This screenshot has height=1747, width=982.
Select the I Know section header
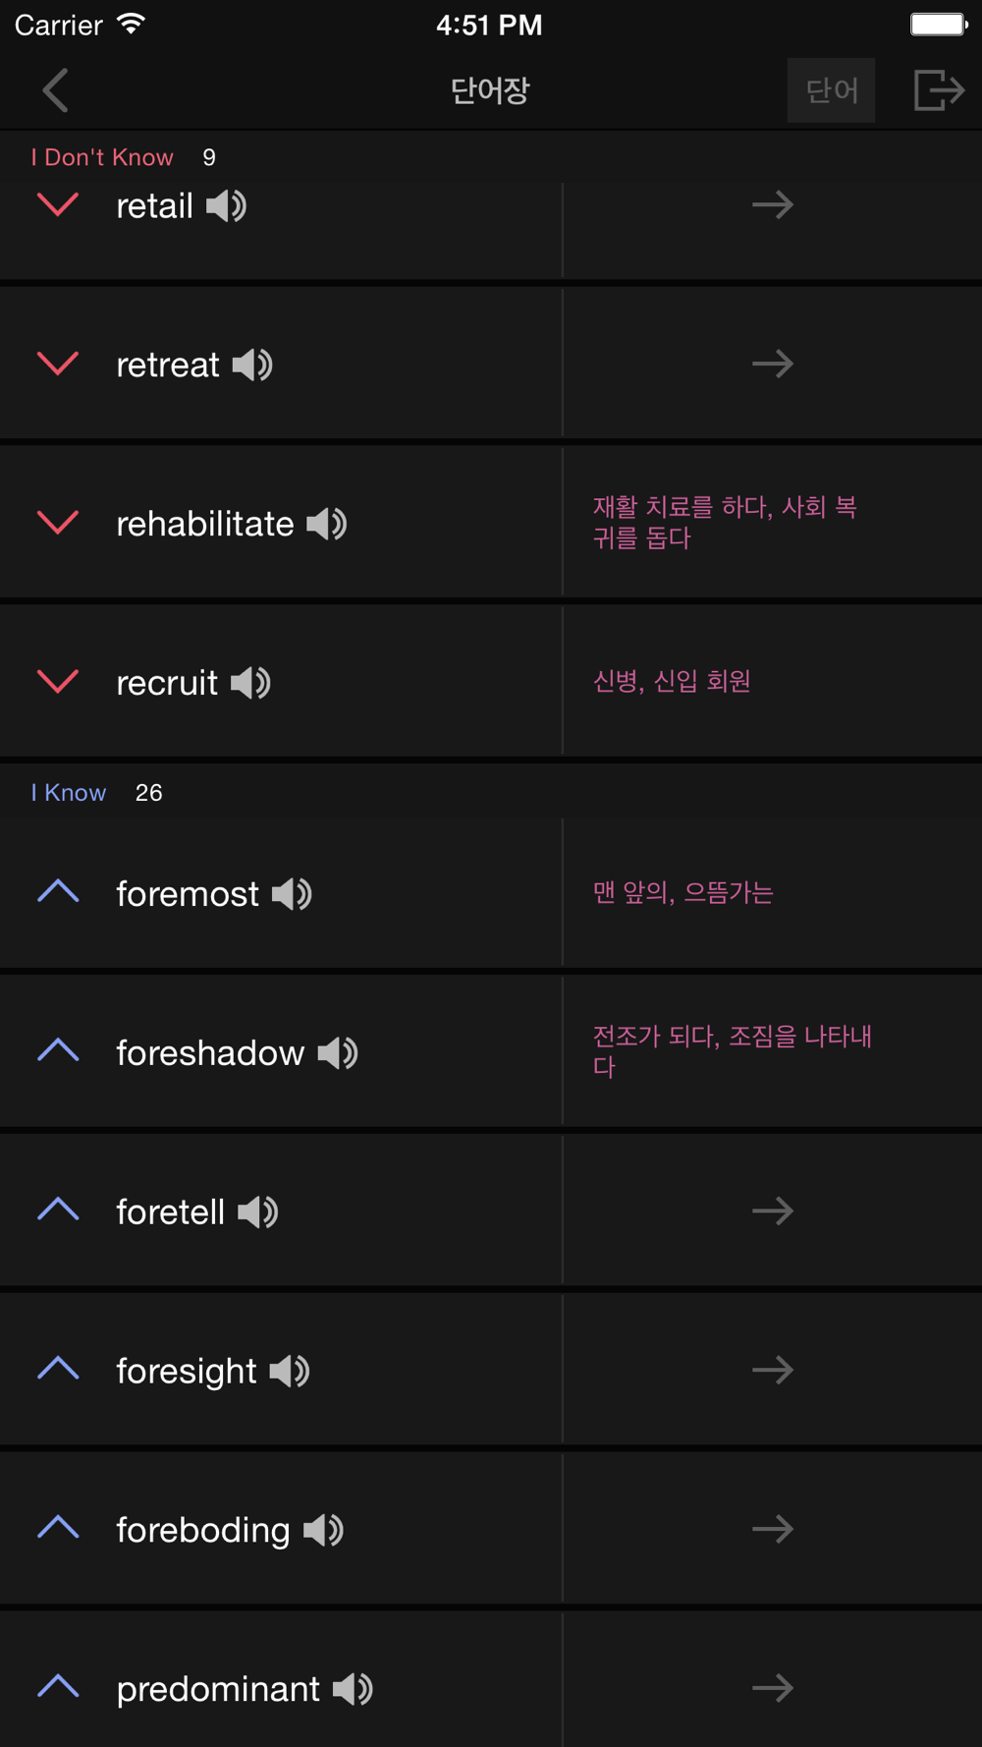[69, 793]
